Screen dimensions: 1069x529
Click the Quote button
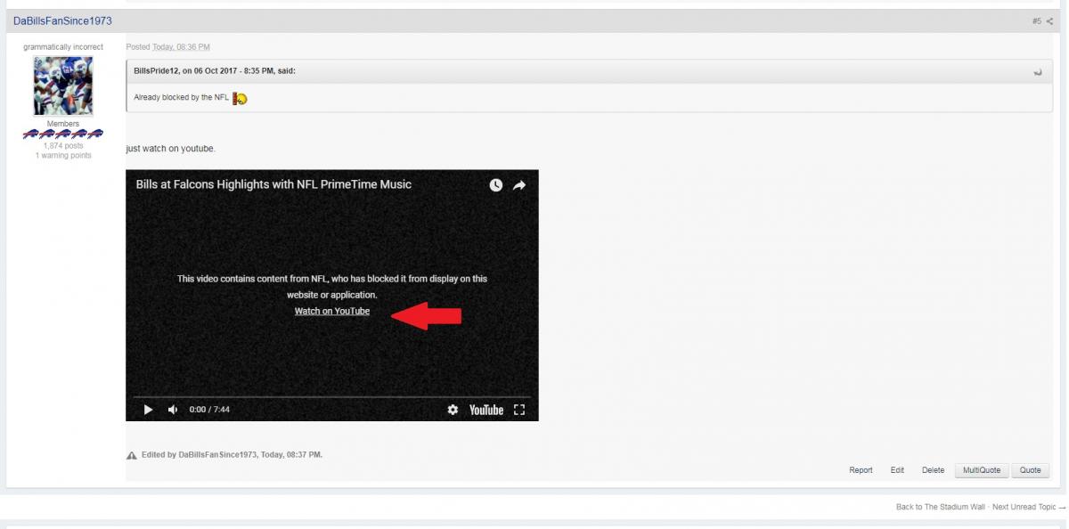(1030, 470)
